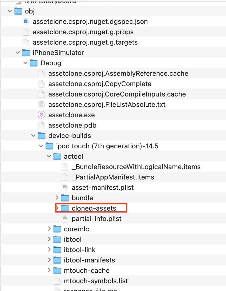Click the asset-manifest.plist property list icon

(x=65, y=187)
